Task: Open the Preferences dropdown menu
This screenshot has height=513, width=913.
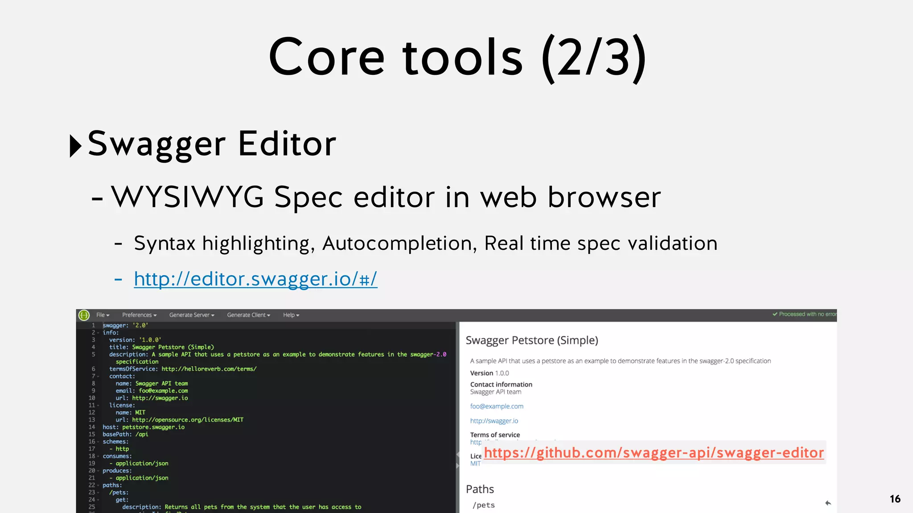Action: click(x=139, y=315)
